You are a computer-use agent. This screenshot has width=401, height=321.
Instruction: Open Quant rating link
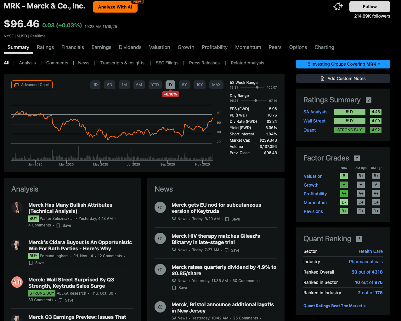point(310,130)
